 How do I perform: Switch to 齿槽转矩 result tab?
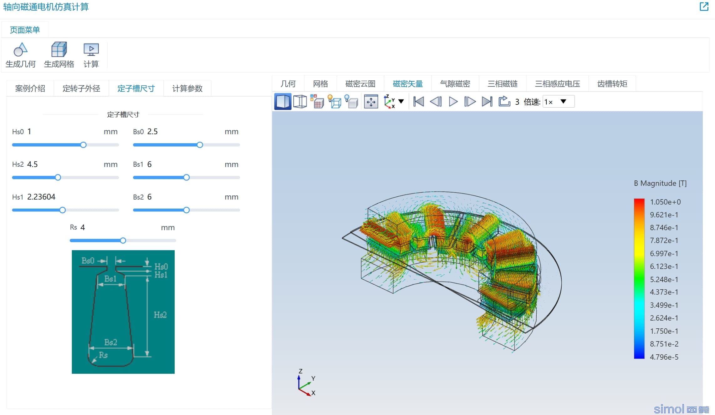click(612, 84)
